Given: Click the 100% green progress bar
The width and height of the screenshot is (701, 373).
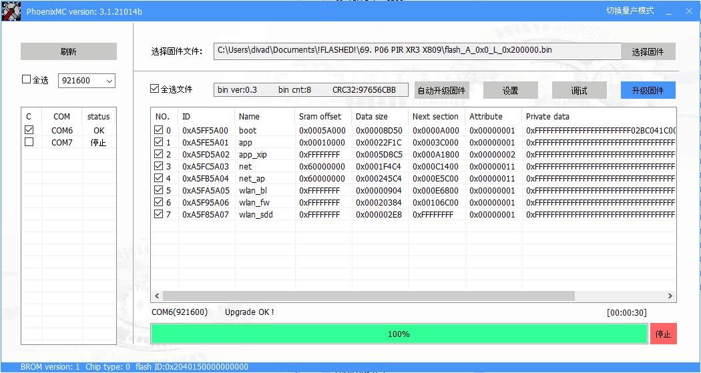Looking at the screenshot, I should [x=399, y=334].
